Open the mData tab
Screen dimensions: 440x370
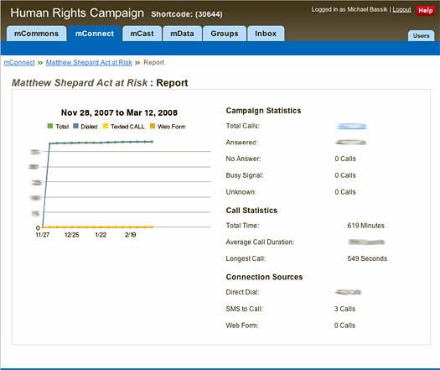point(182,34)
